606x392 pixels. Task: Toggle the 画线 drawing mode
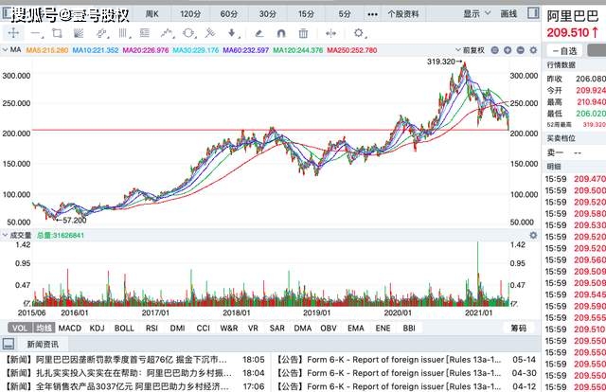508,14
